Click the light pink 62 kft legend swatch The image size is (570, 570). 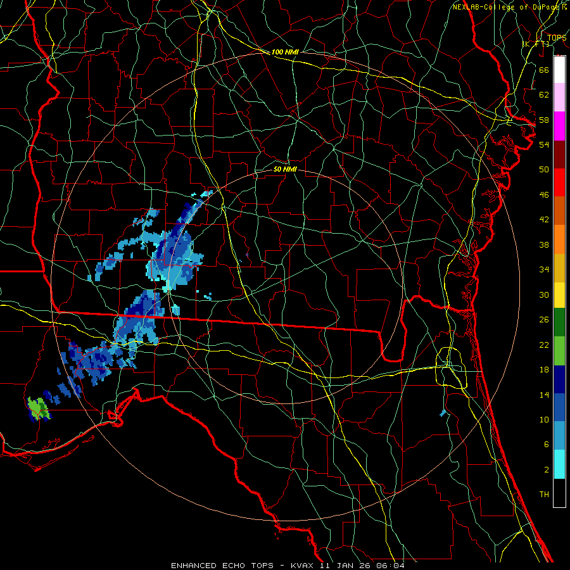point(559,97)
